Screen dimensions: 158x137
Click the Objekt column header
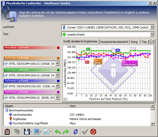[36, 106]
